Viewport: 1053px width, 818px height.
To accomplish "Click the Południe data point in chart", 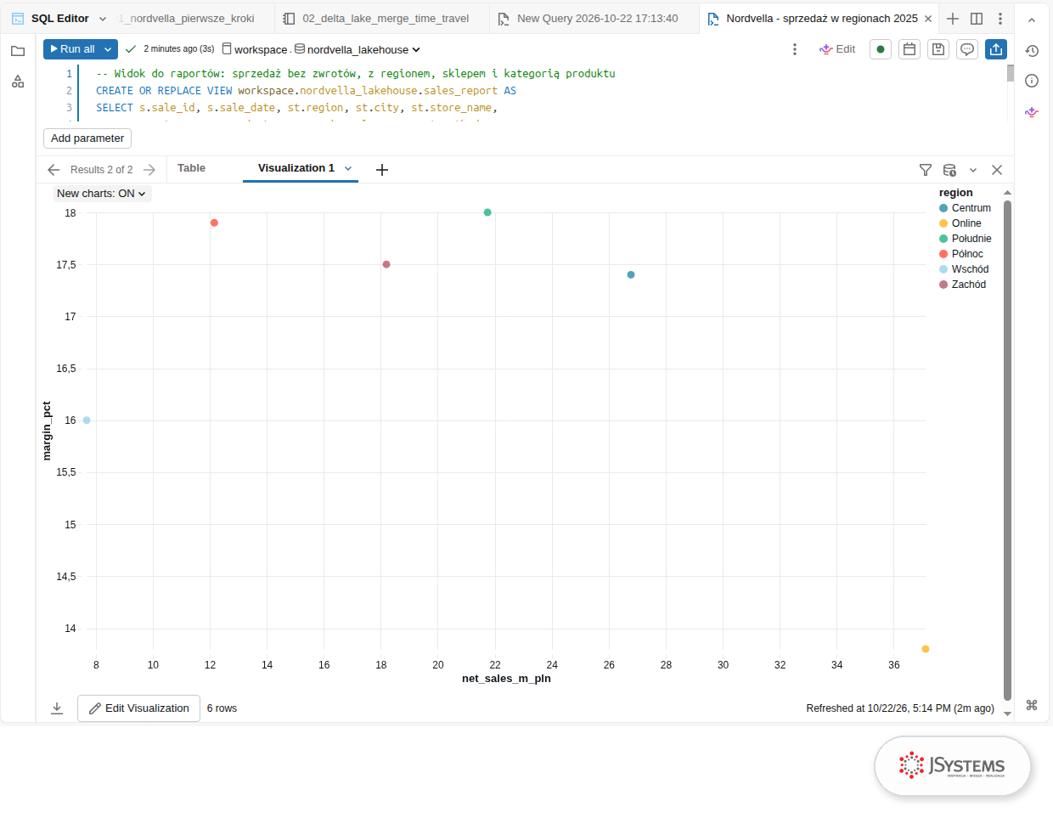I will (487, 212).
